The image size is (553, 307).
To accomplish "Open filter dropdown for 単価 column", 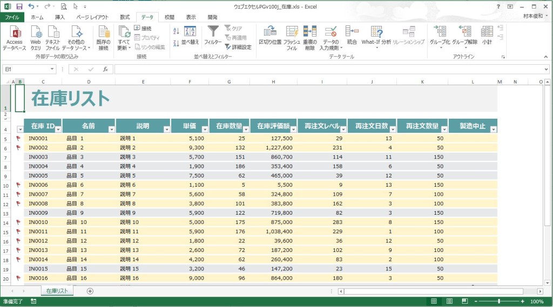I will [x=205, y=129].
